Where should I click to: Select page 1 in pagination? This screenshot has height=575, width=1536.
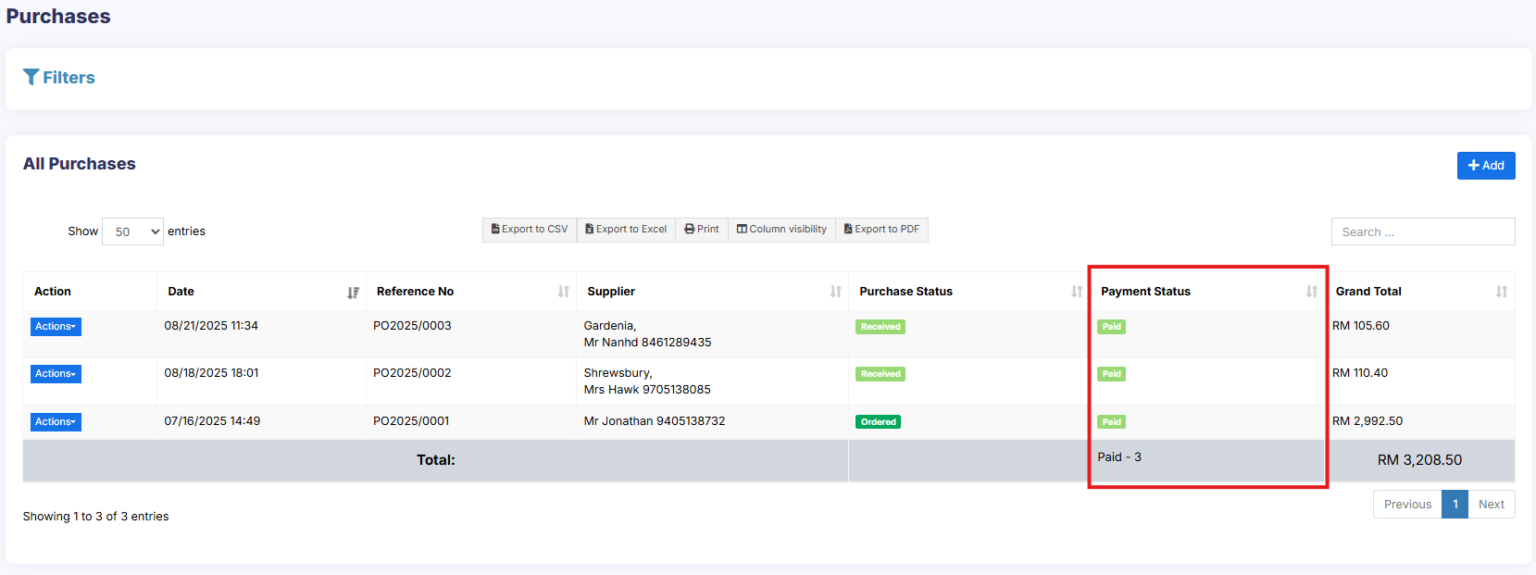coord(1455,505)
